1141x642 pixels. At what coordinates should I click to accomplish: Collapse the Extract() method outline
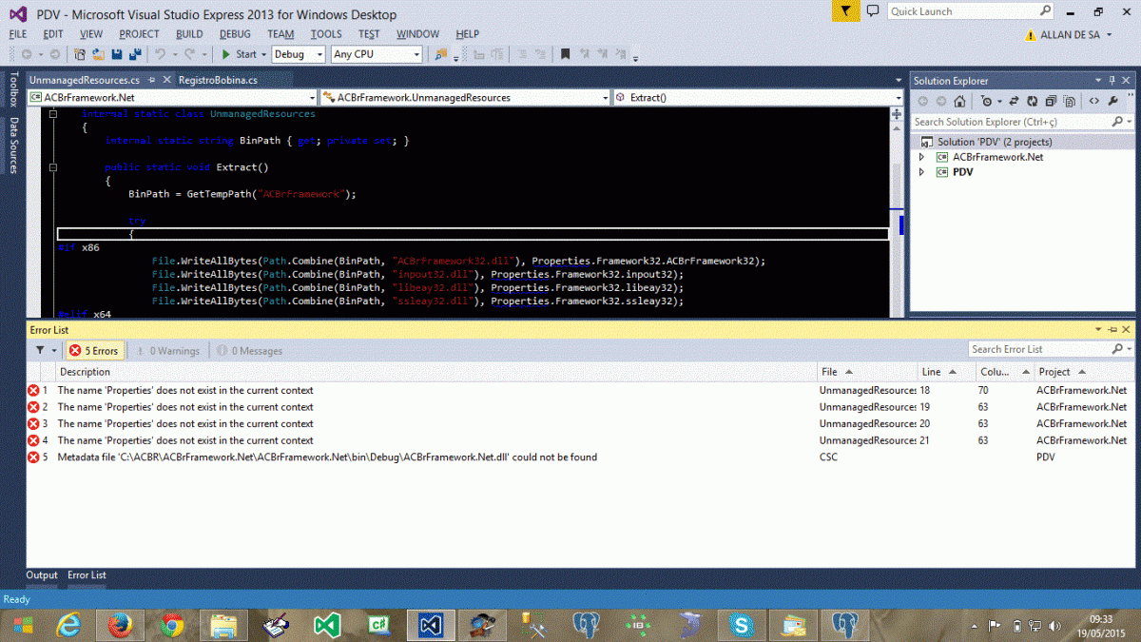53,167
